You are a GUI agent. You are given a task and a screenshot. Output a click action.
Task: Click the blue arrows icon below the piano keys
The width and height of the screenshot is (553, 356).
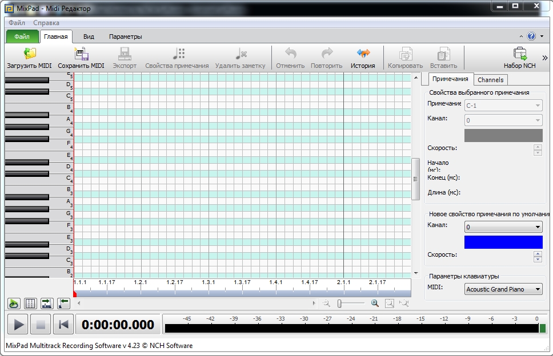[47, 304]
